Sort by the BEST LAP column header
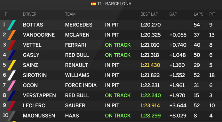This screenshot has height=122, width=222. tap(149, 14)
